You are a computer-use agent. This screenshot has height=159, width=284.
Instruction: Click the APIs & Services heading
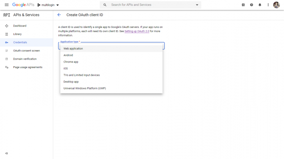click(x=26, y=15)
